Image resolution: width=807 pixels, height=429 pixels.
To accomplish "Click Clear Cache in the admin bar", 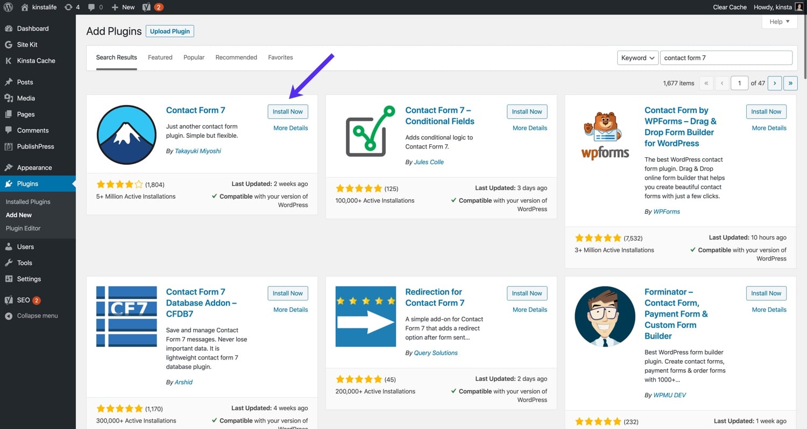I will (x=730, y=7).
